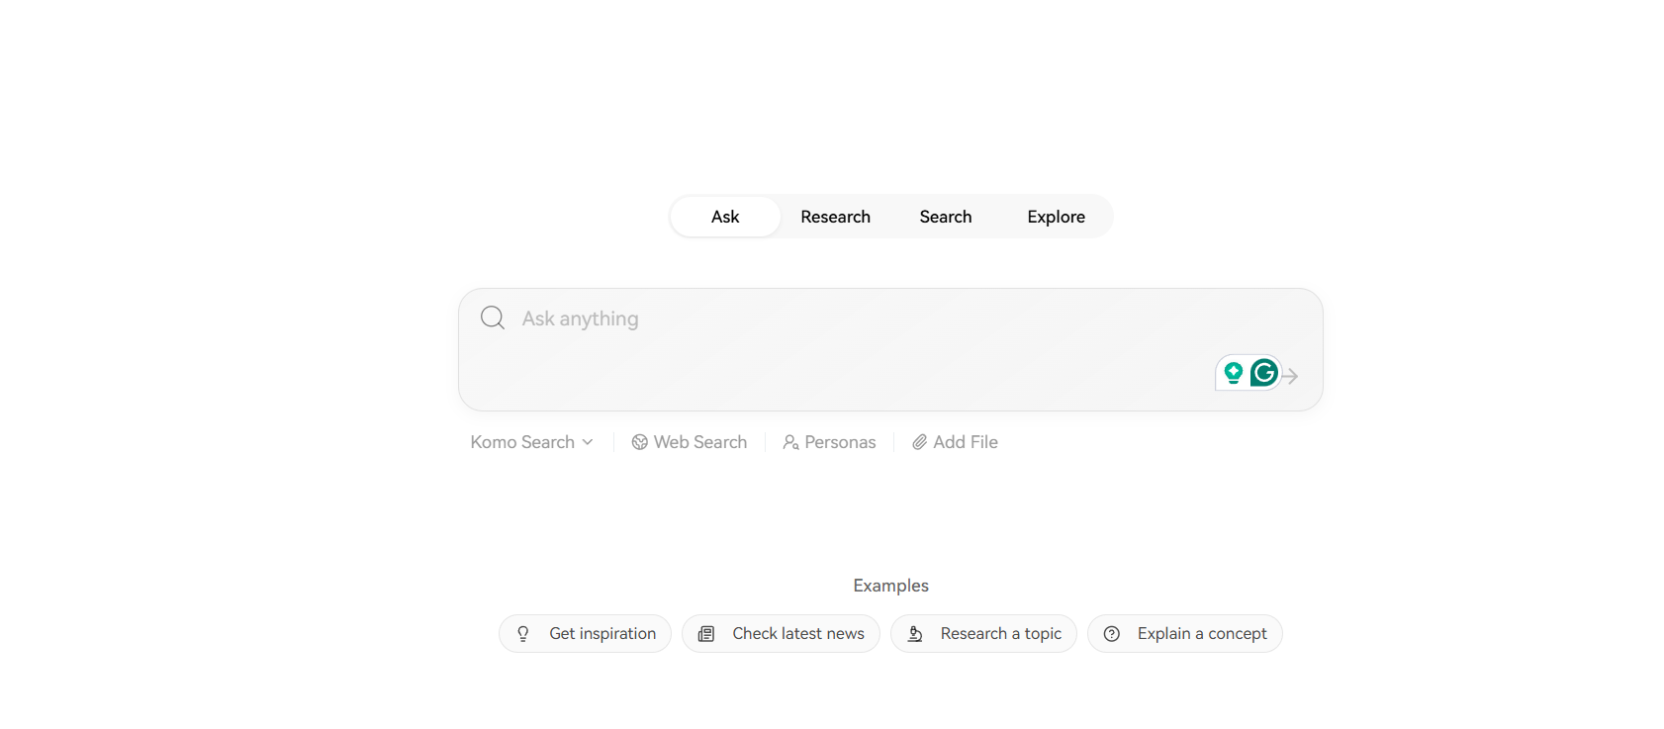
Task: Open the Grammarly G icon
Action: [x=1263, y=373]
